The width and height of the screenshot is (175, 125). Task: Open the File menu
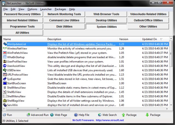click(x=5, y=9)
